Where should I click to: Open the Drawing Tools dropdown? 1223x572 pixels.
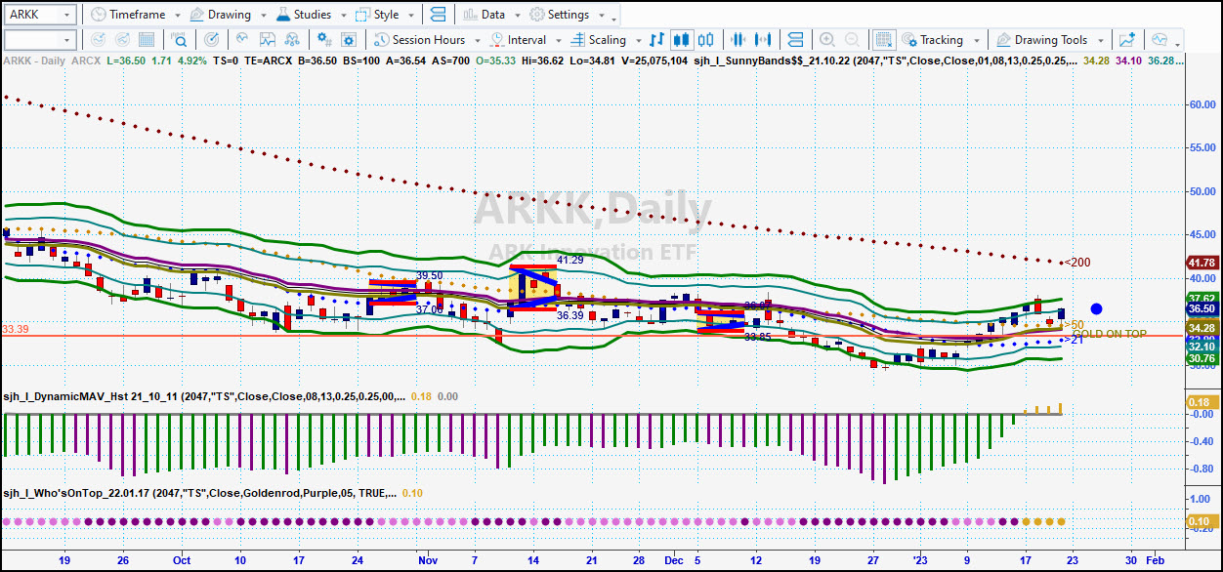click(1049, 40)
